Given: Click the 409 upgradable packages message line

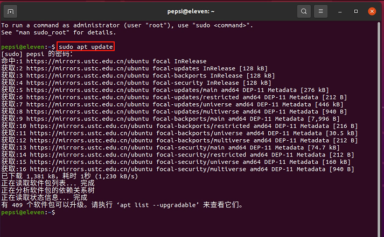Looking at the screenshot, I should click(122, 205).
